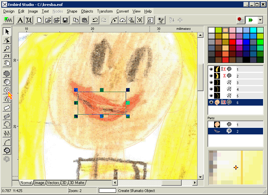Click the stitch generator icon in toolbar
Screen dimensions: 268x195
8,20
